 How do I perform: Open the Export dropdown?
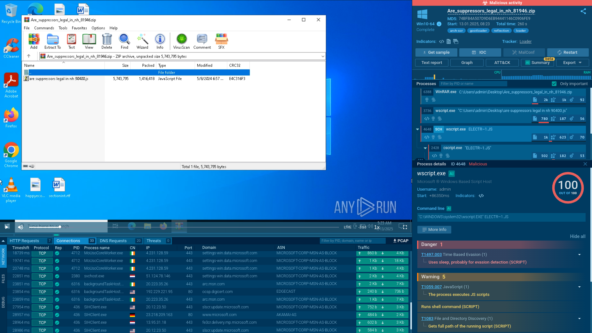point(572,63)
